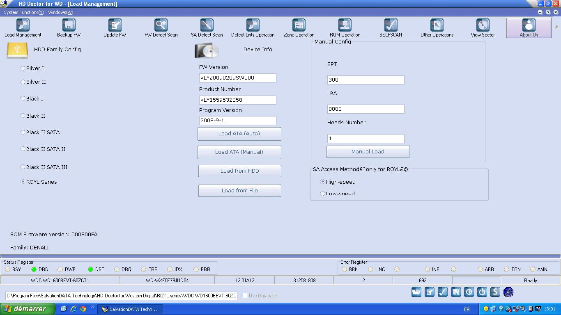Click the checkmark icon in bottom toolbar
The width and height of the screenshot is (561, 315).
tap(443, 292)
